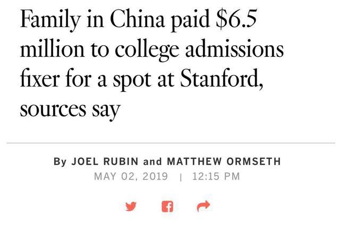Click the separator between date and time
Viewport: 338px width, 228px height.
[x=181, y=177]
